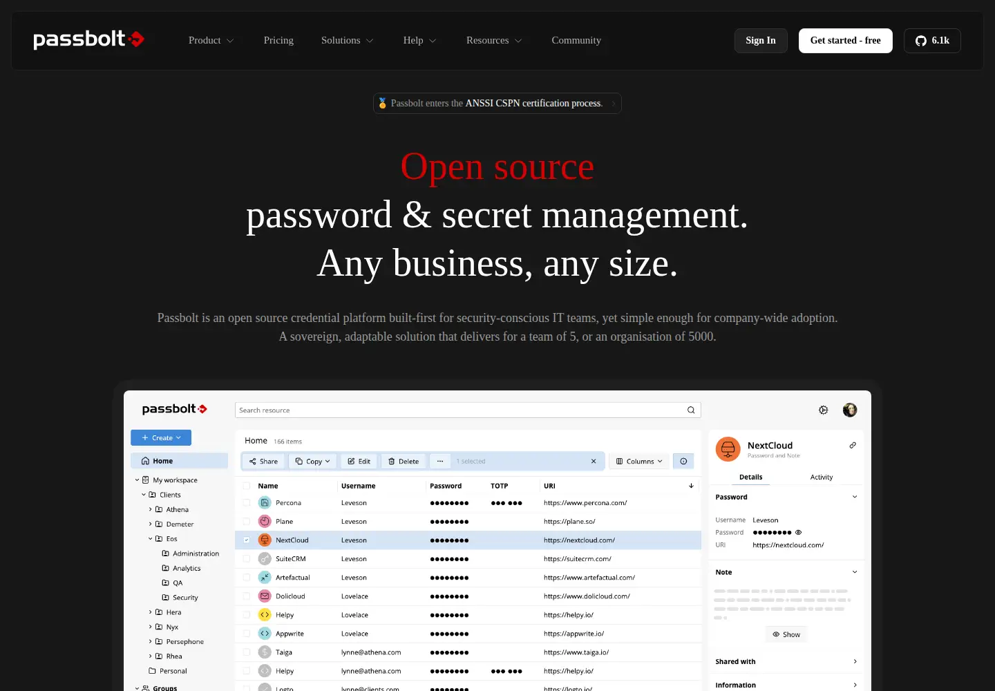995x691 pixels.
Task: Click the Appwrite resource icon
Action: 265,633
